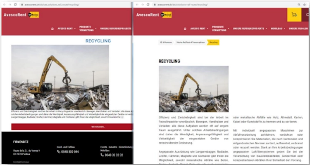Click the large excavator image on left page

60,77
